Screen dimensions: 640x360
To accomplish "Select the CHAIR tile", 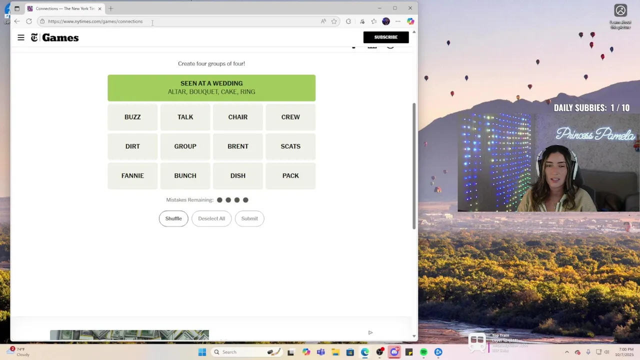I will (238, 117).
